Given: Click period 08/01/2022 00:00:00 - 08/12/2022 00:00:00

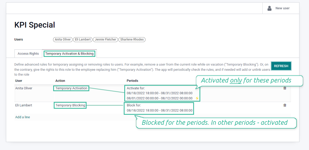Looking at the screenshot, I should [160, 98].
